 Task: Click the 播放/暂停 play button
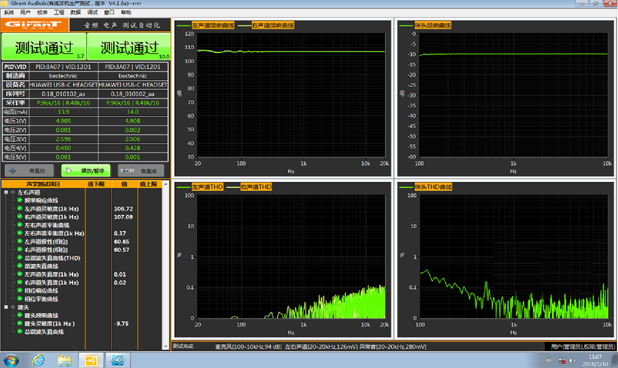pos(86,171)
